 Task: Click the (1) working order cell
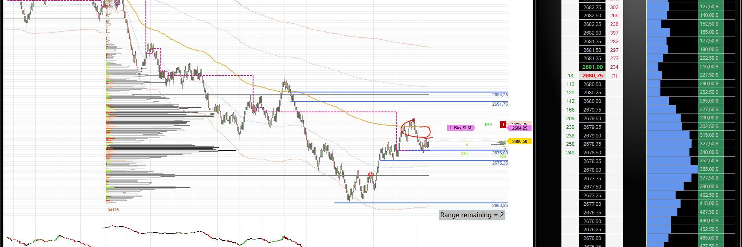point(614,76)
